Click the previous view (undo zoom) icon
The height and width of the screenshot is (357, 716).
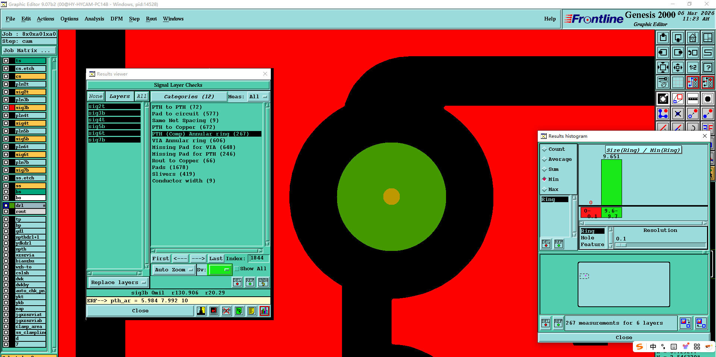693,52
